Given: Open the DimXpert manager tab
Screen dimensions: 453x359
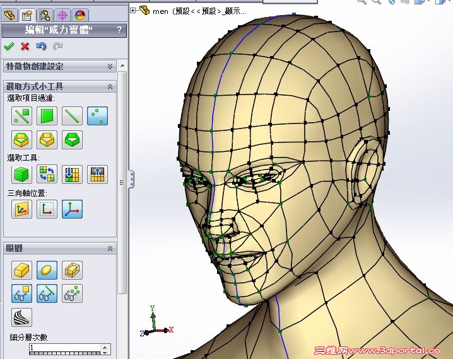Looking at the screenshot, I should coord(62,15).
